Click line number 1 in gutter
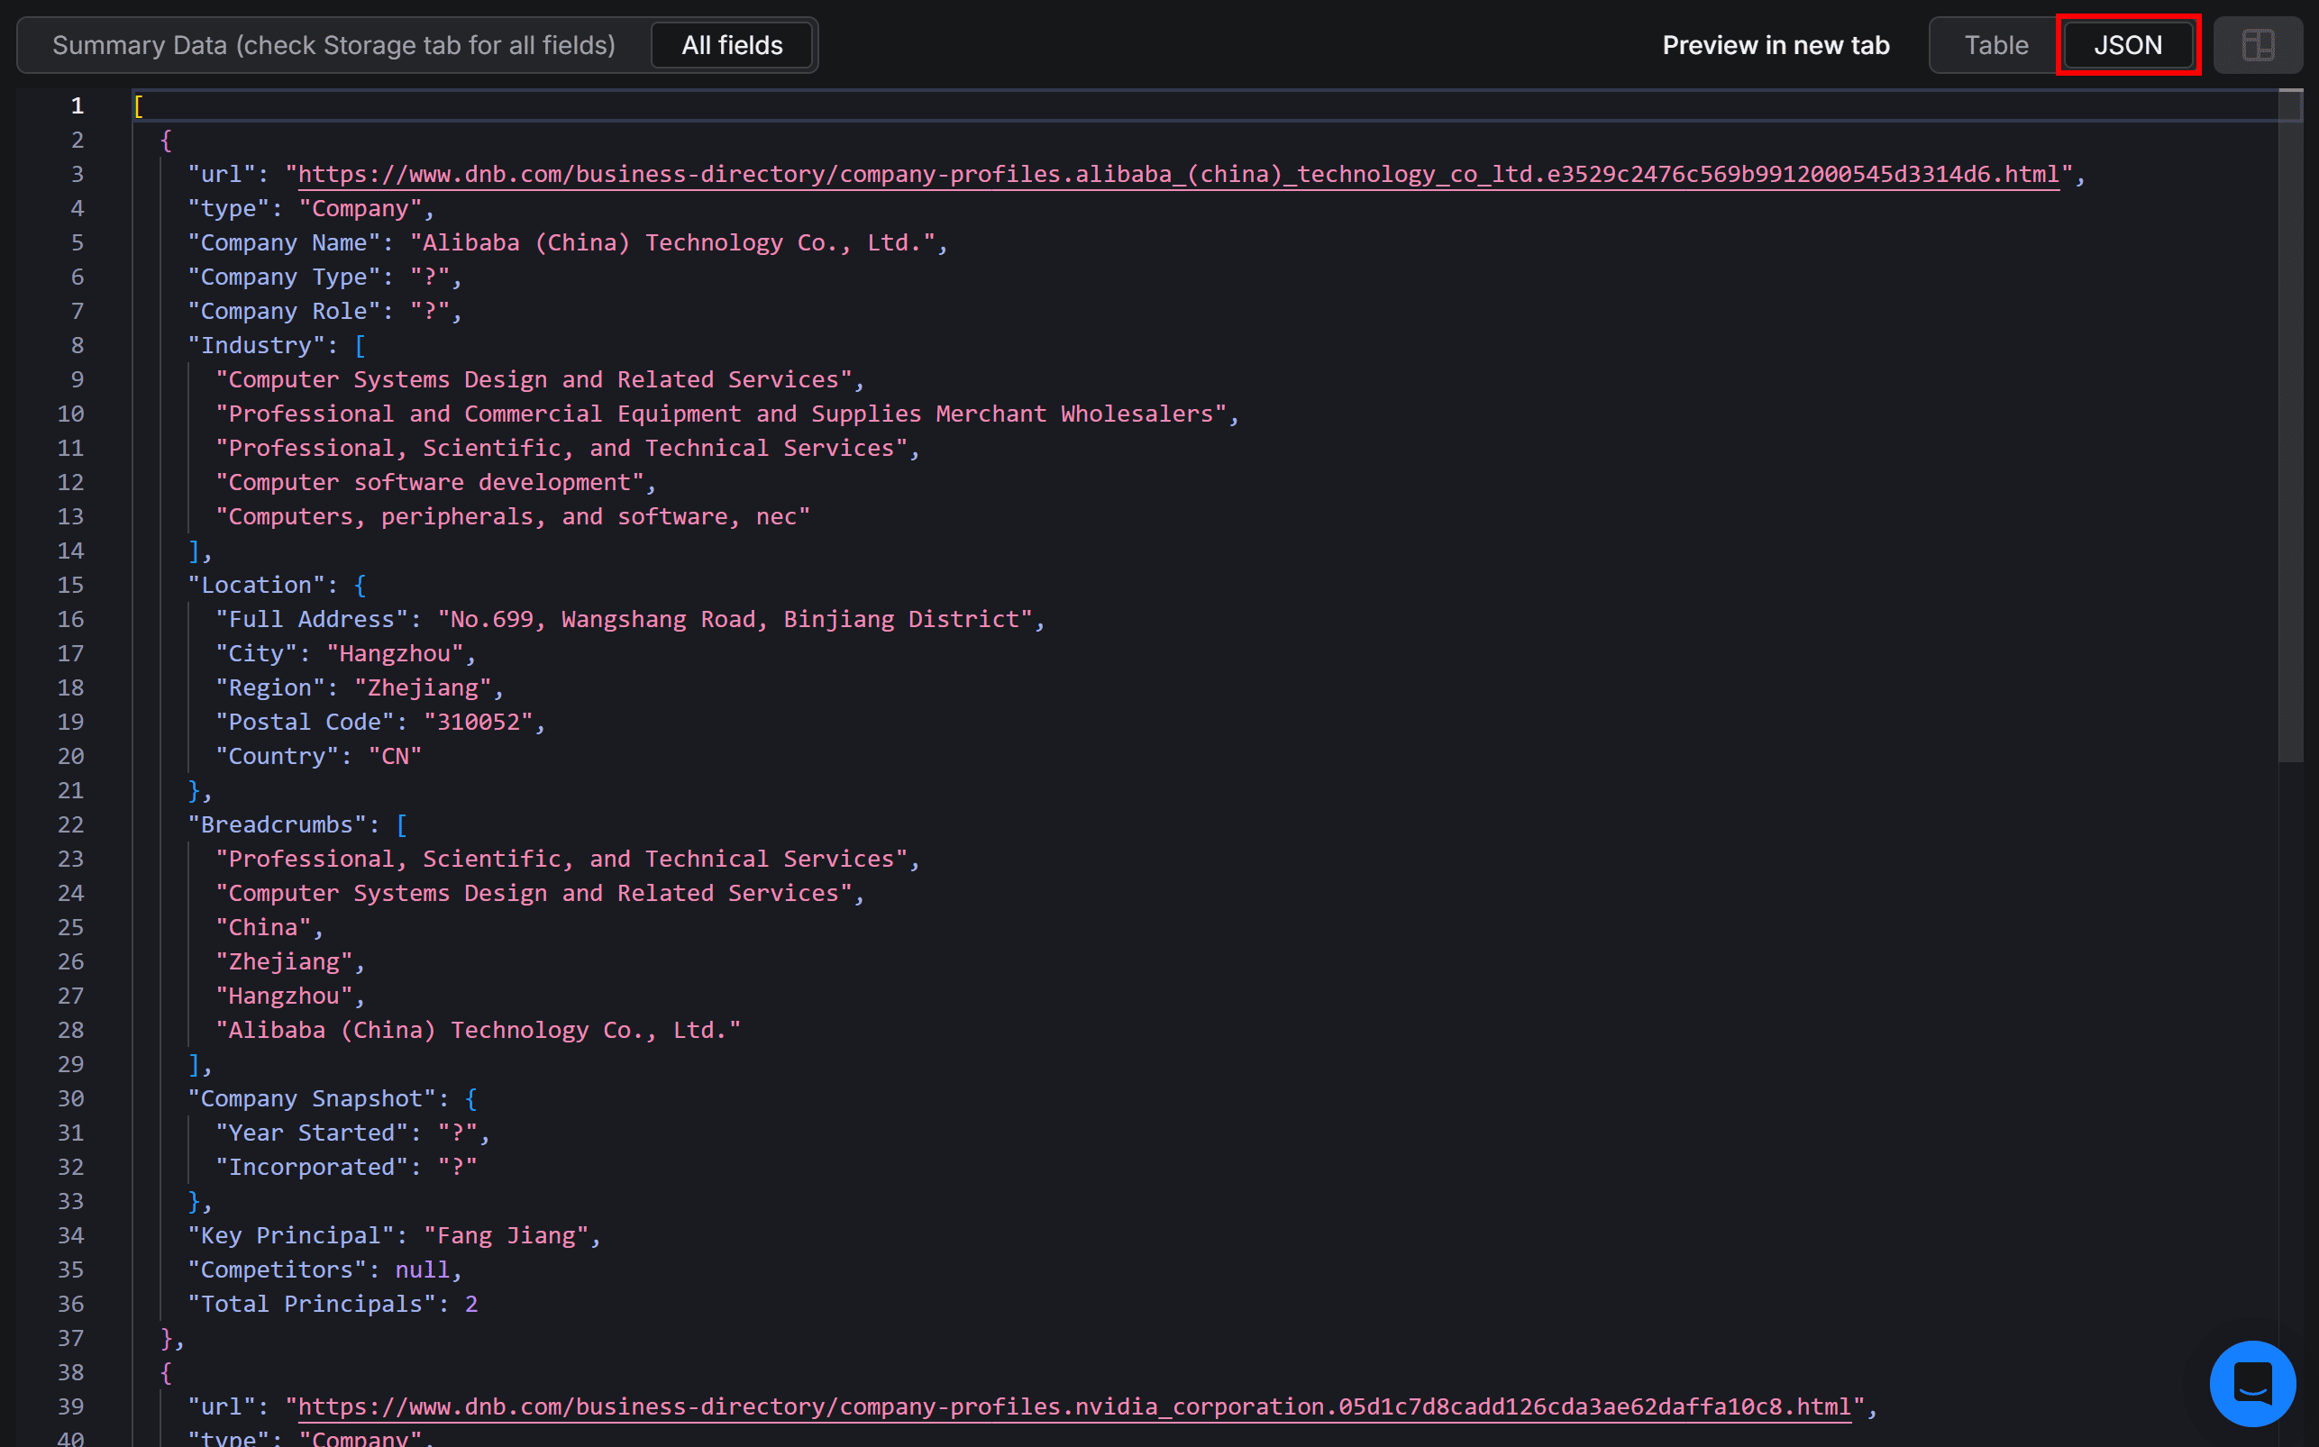Screen dimensions: 2319x1447 click(77, 105)
